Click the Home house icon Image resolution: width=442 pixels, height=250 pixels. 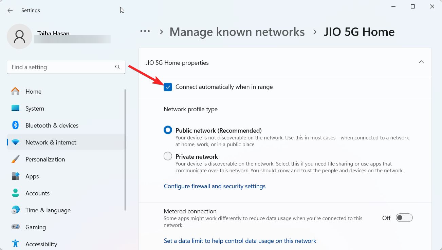pyautogui.click(x=15, y=92)
